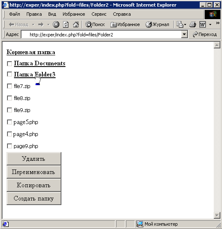
Task: Open the Избранное favorites toolbar button
Action: 125,24
